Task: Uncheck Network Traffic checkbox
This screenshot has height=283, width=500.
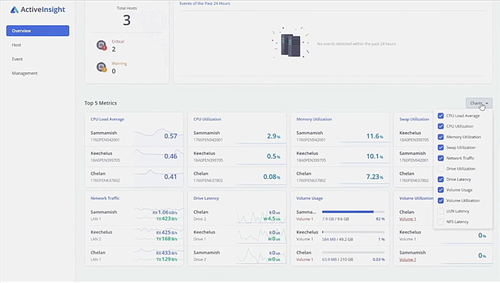Action: [441, 158]
